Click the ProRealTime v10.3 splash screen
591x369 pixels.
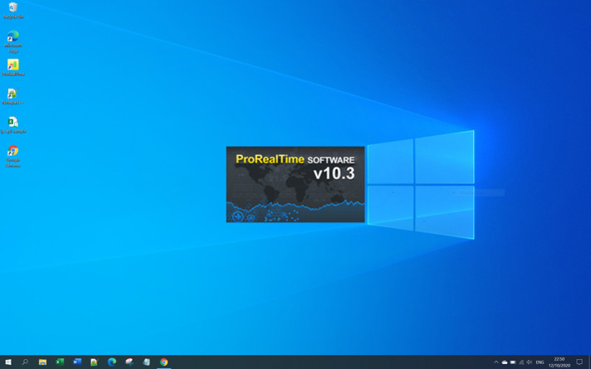[x=295, y=184]
